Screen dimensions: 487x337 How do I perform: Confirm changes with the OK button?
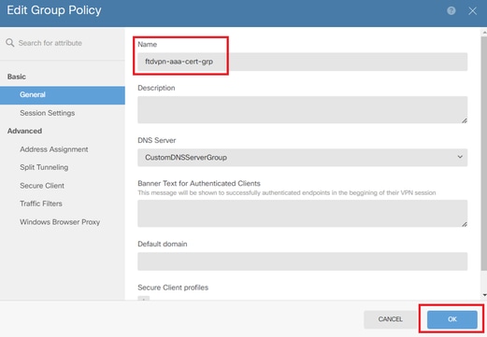coord(452,319)
